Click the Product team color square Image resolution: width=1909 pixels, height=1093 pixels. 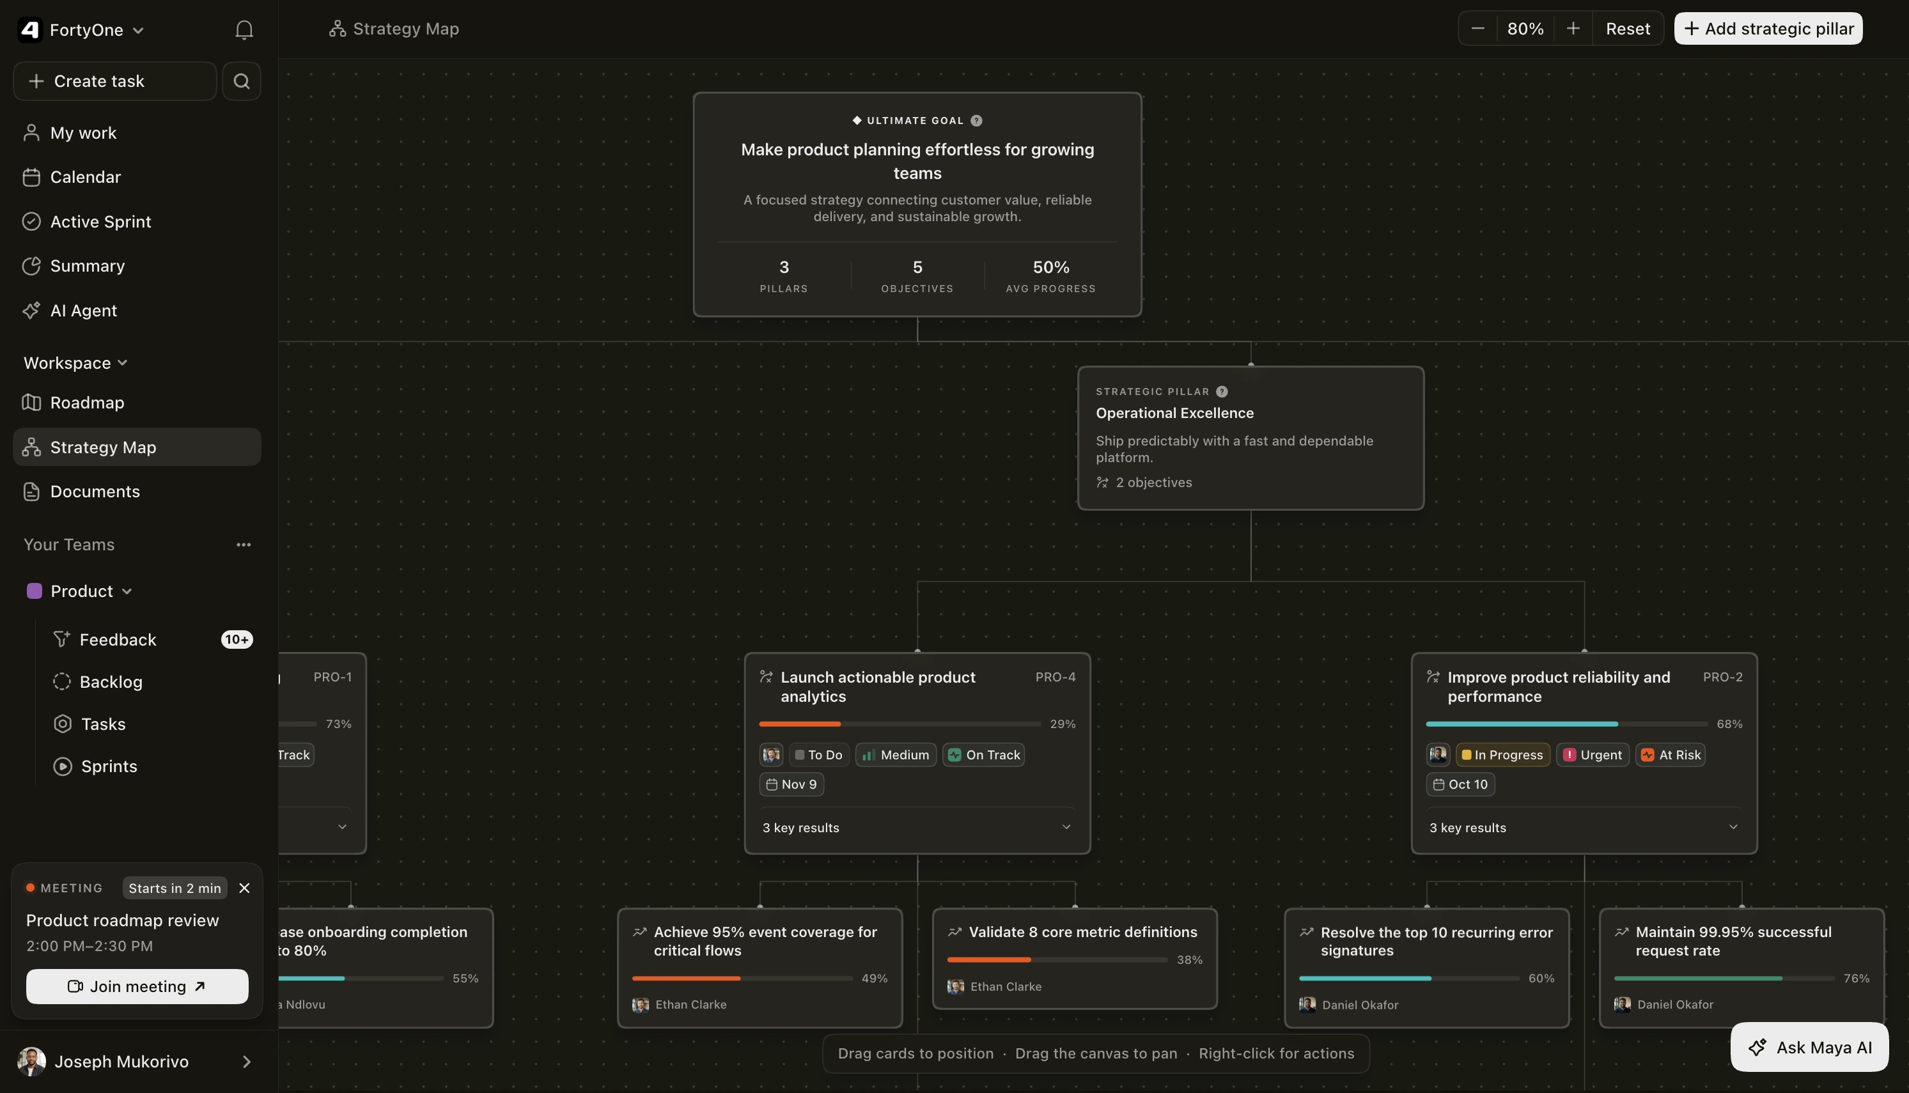tap(35, 591)
